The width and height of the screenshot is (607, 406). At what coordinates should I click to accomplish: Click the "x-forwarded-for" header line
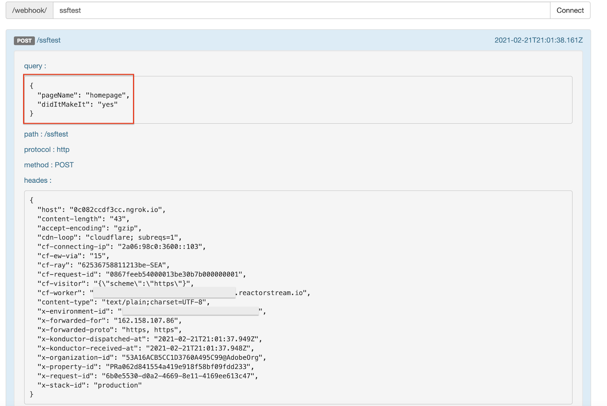point(110,321)
